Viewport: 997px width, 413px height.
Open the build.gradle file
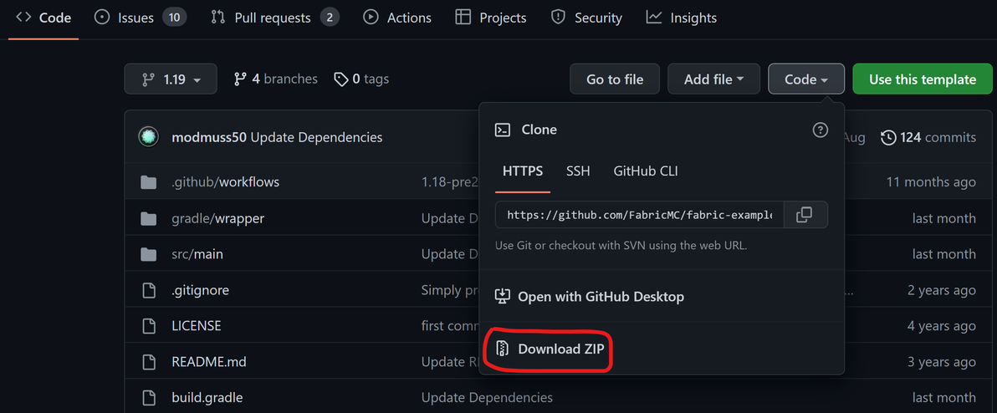(207, 397)
